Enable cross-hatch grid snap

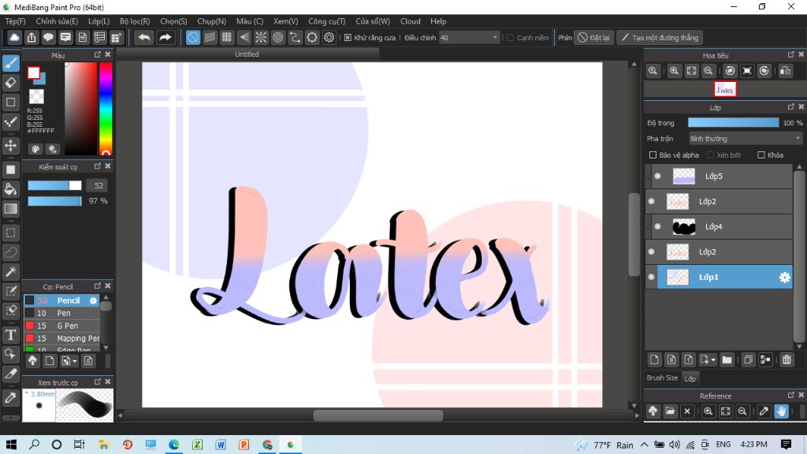(x=226, y=38)
